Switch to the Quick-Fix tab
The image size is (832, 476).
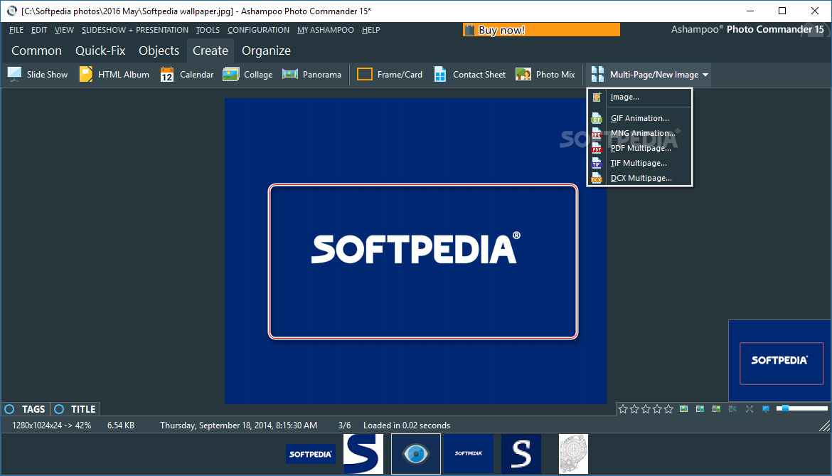[x=100, y=51]
